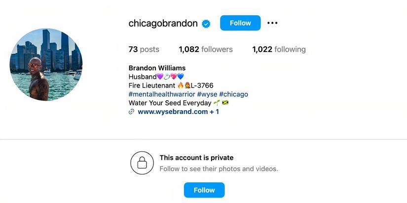Click the top blue Follow button
Screen dimensions: 407x203
coord(240,23)
